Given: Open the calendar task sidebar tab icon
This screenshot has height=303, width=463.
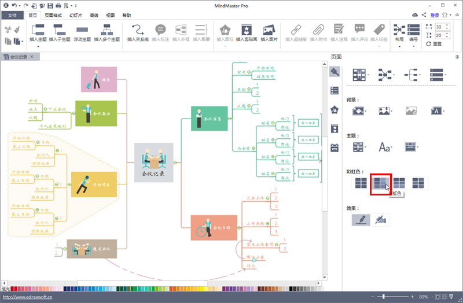Looking at the screenshot, I should point(335,148).
